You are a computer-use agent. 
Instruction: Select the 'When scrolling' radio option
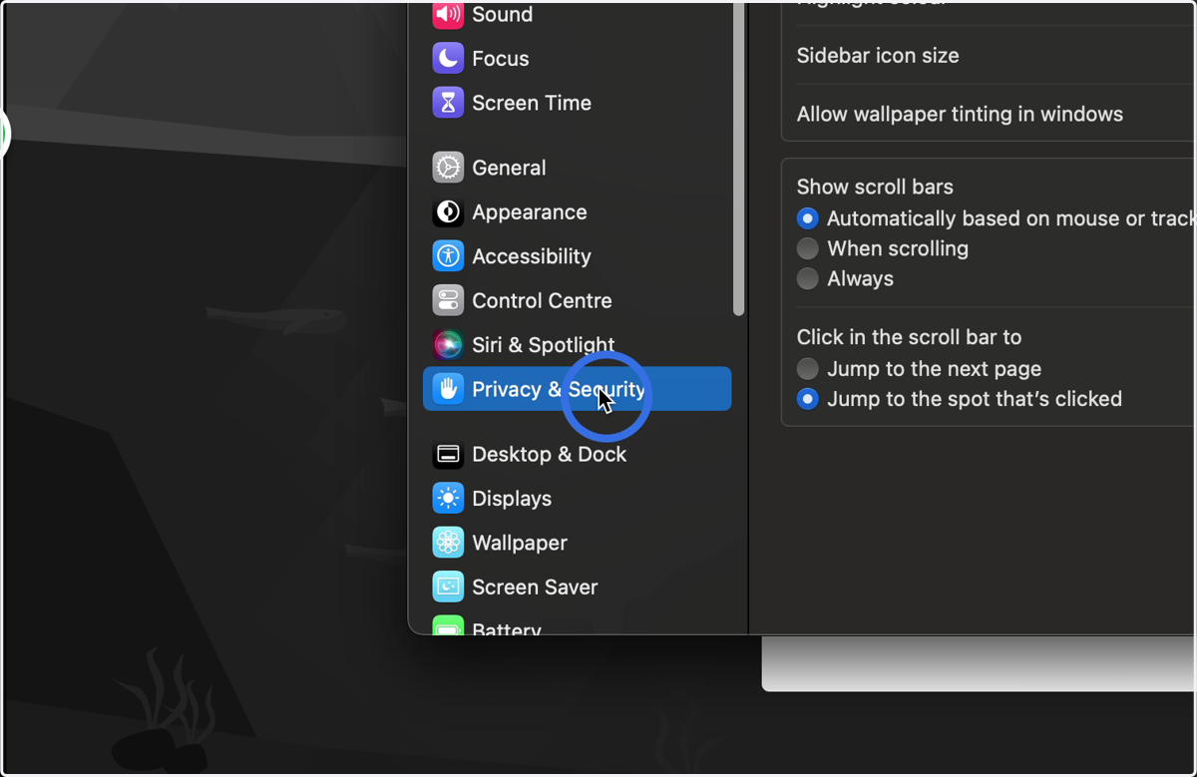pos(808,248)
